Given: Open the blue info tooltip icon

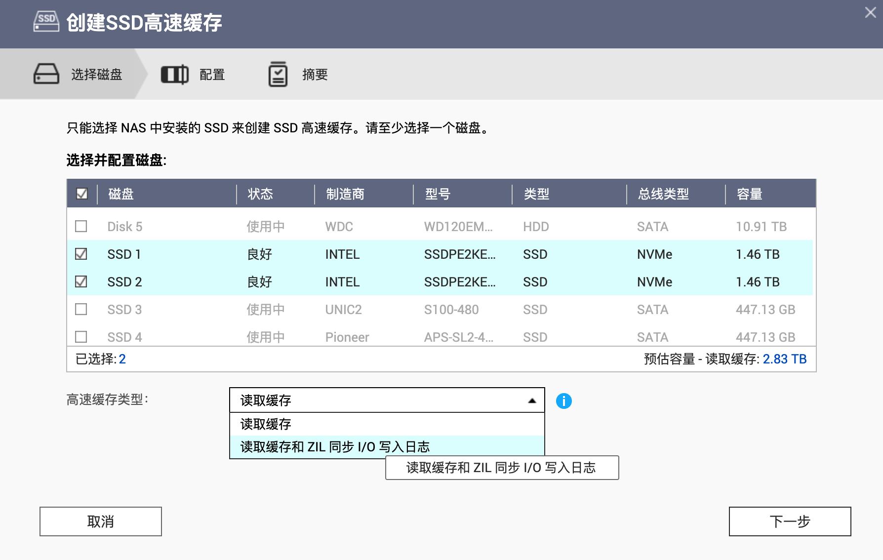Looking at the screenshot, I should 564,401.
